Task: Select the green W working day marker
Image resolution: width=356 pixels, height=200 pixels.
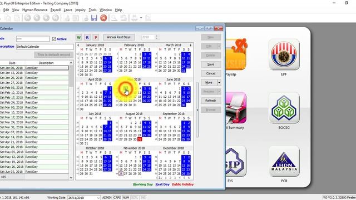Action: point(79,37)
